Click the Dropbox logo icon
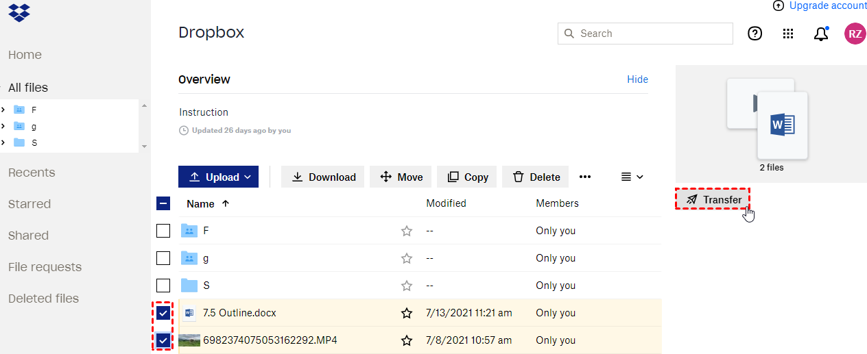Screen dimensions: 867x354 click(19, 12)
